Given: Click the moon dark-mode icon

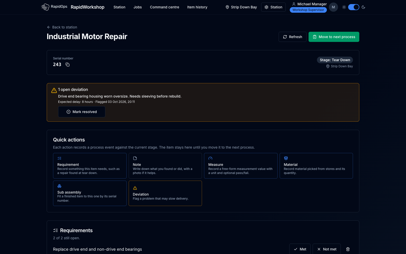Looking at the screenshot, I should coord(363,7).
